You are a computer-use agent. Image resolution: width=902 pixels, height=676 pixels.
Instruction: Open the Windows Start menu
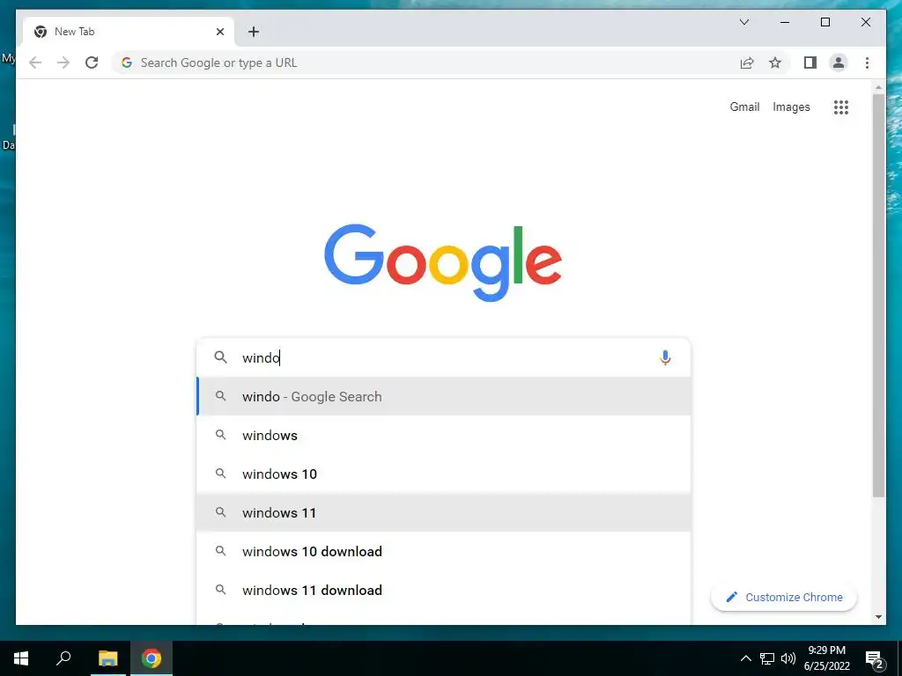click(21, 658)
